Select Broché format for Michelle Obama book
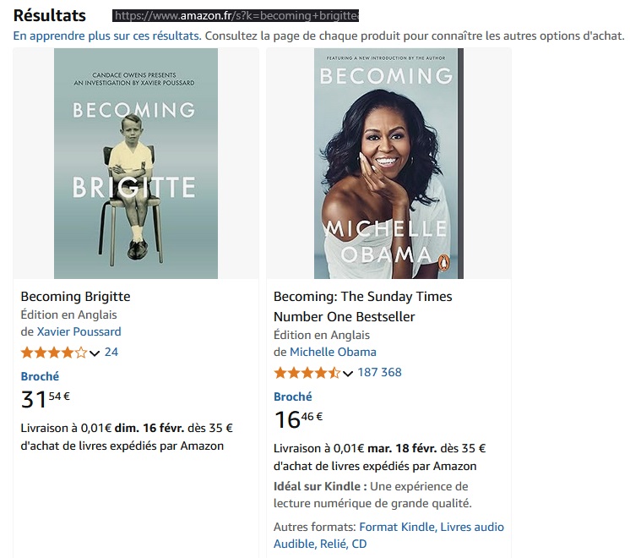This screenshot has height=558, width=630. click(293, 397)
